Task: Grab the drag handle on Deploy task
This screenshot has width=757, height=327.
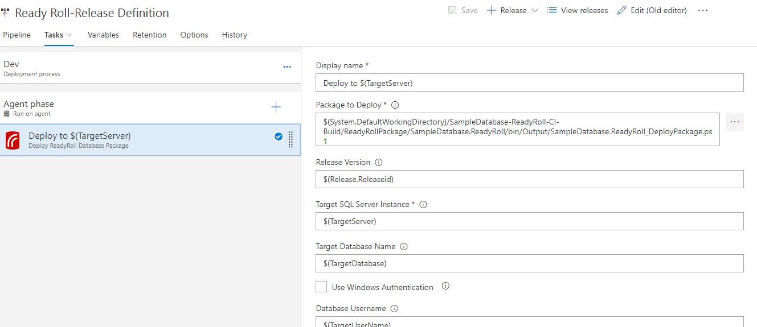Action: coord(290,140)
